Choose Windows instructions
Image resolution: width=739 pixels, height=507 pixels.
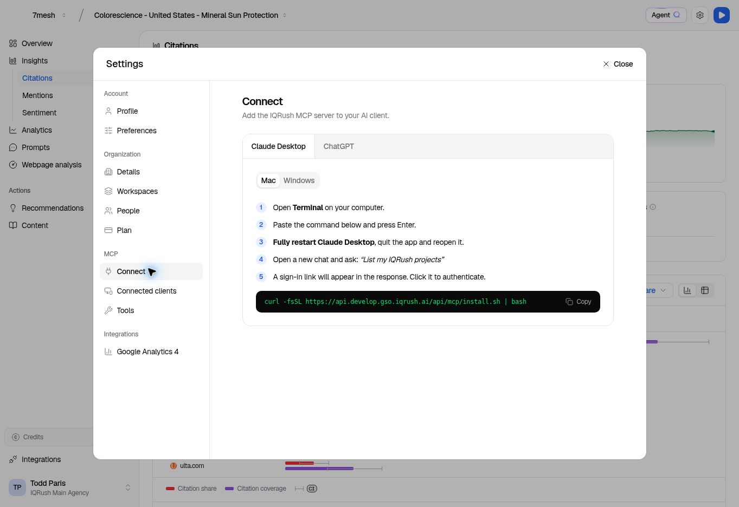(x=299, y=180)
